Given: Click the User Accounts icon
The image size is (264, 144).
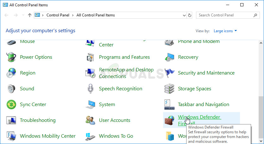Looking at the screenshot, I should pos(90,120).
